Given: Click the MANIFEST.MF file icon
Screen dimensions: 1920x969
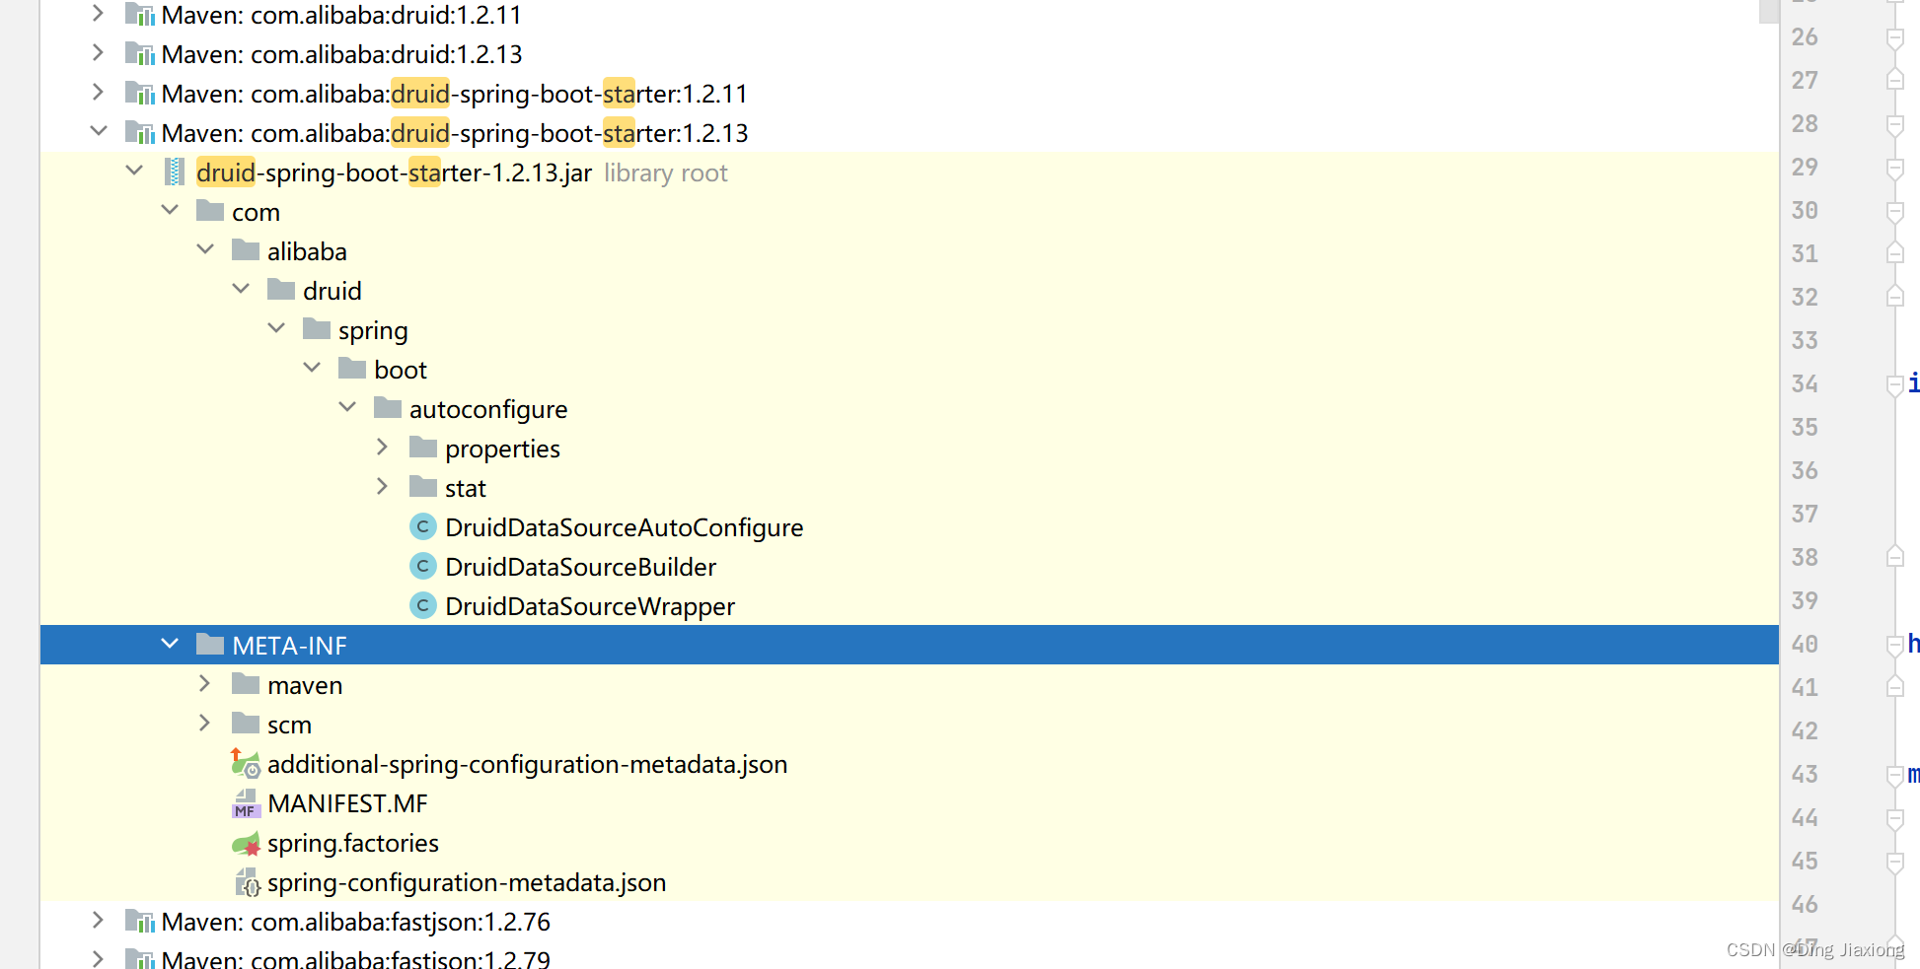Looking at the screenshot, I should tap(246, 803).
